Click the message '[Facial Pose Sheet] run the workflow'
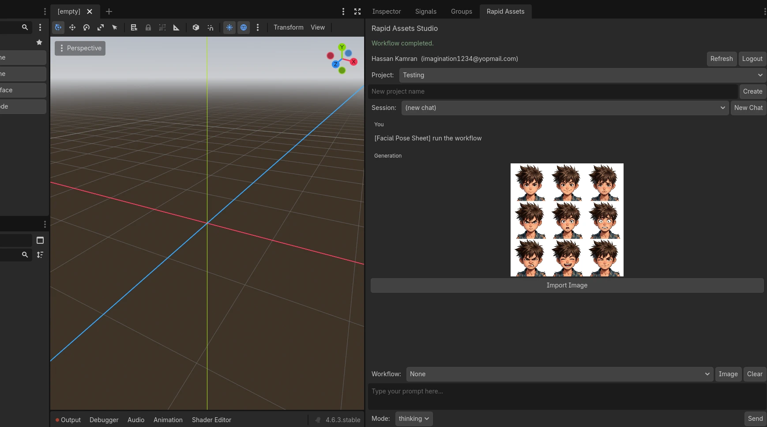Screen dimensions: 767x427 pyautogui.click(x=428, y=138)
